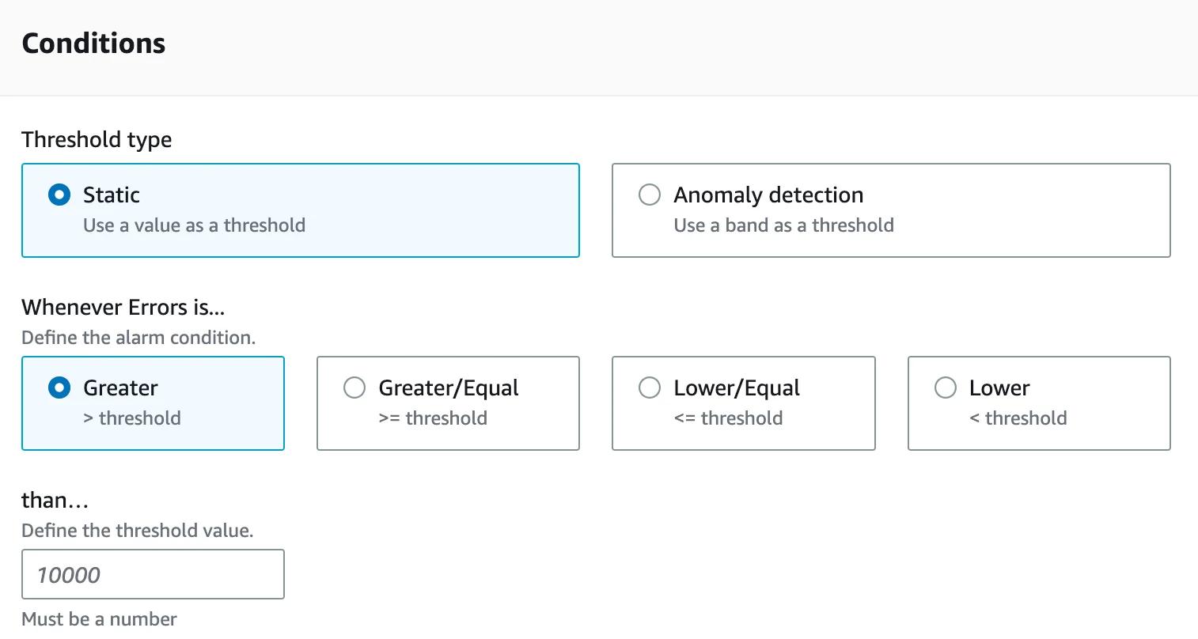
Task: Click the Anomaly detection option card
Action: pos(891,210)
